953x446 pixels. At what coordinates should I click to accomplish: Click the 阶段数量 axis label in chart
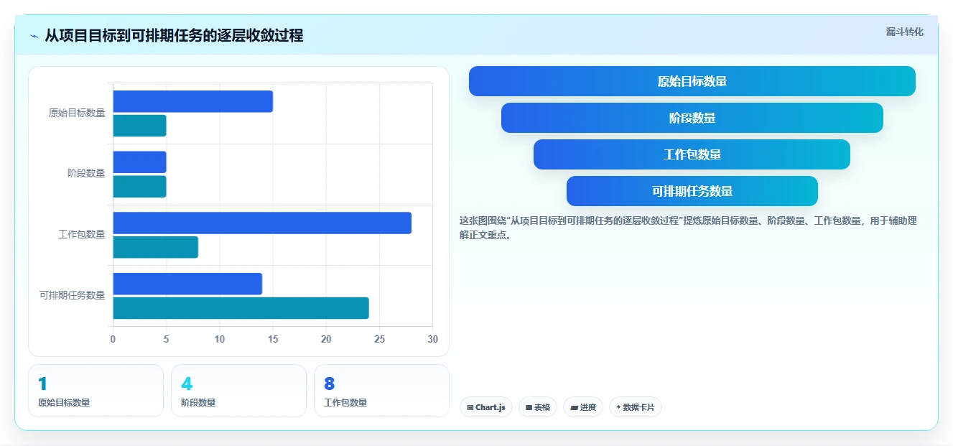86,173
